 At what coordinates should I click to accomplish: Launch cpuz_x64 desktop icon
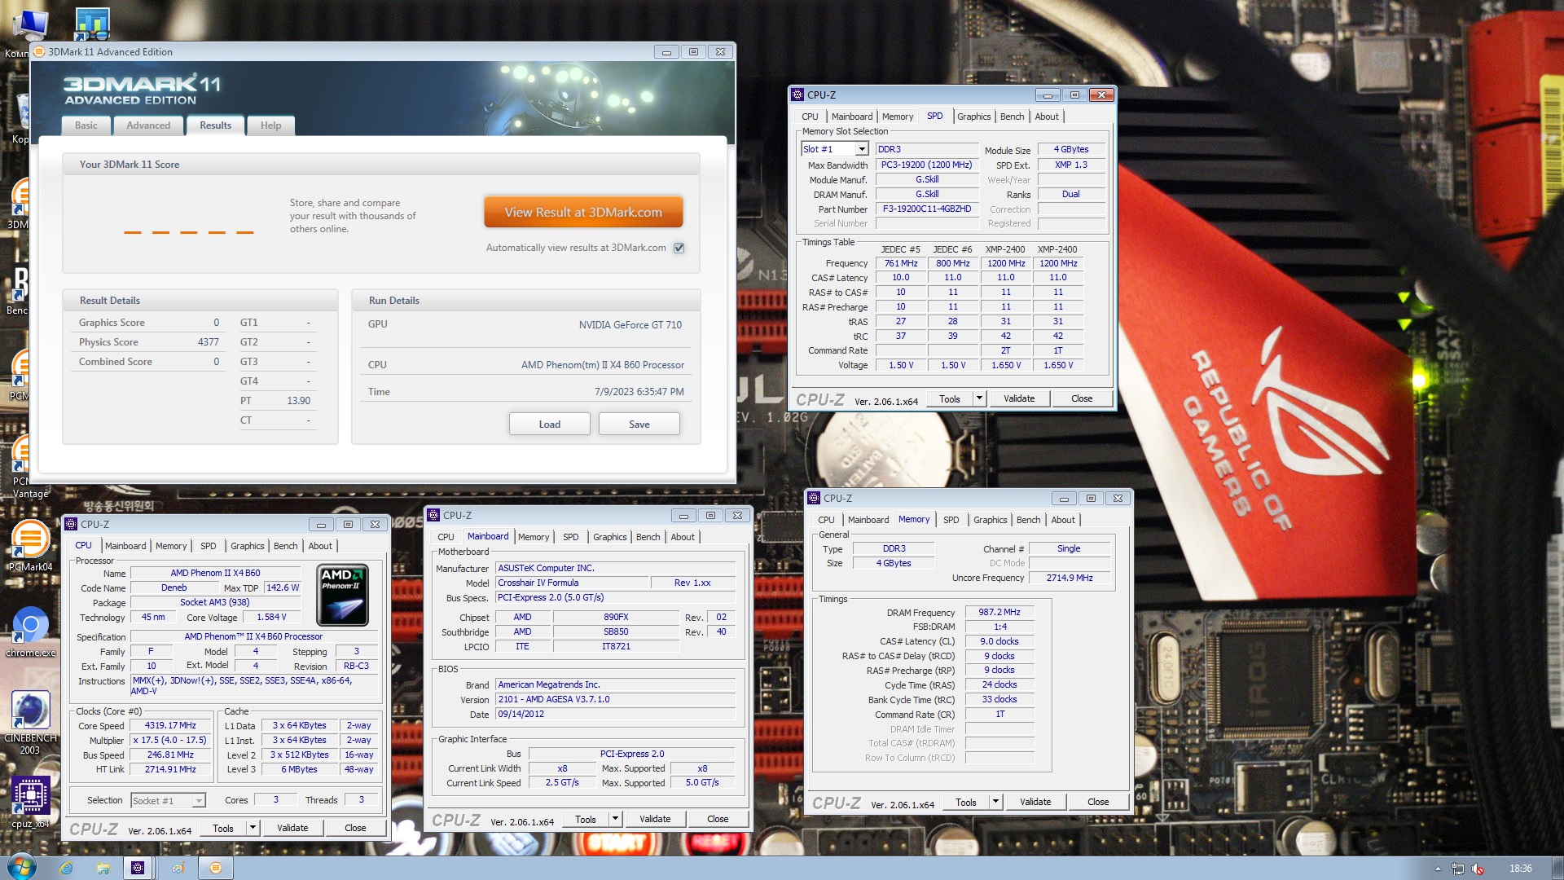pyautogui.click(x=30, y=802)
